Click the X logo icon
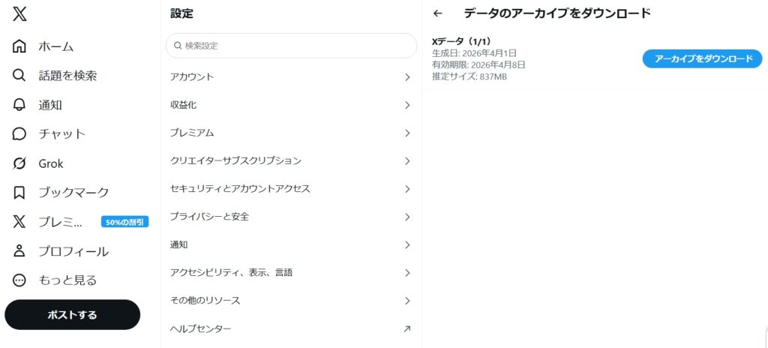Screen dimensions: 768x348 coord(20,15)
